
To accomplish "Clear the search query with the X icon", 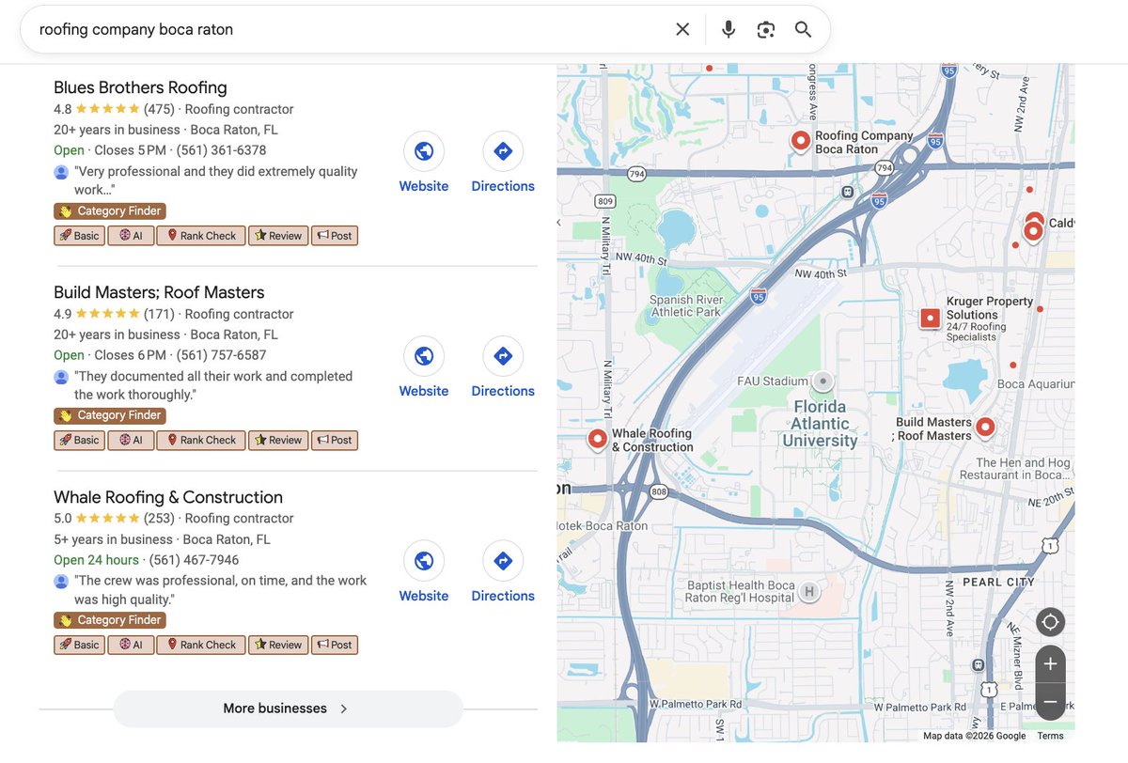I will [x=682, y=29].
